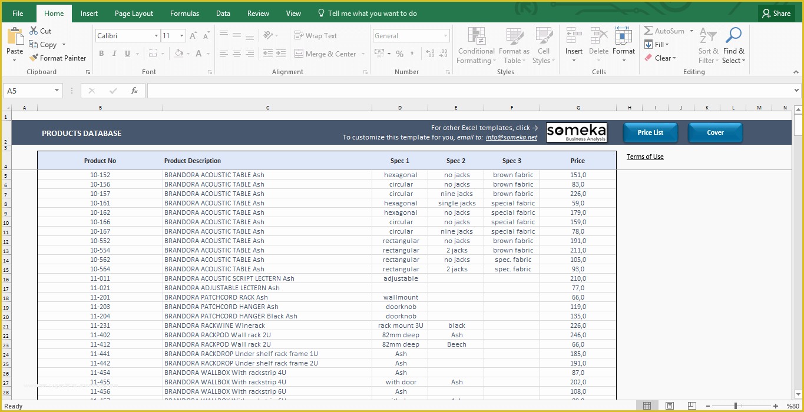Open the AutoSum dropdown arrow
Image resolution: width=804 pixels, height=412 pixels.
coord(692,31)
